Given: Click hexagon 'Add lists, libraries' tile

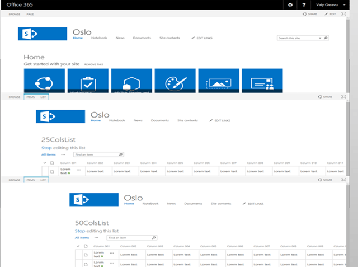Looking at the screenshot, I should 131,81.
